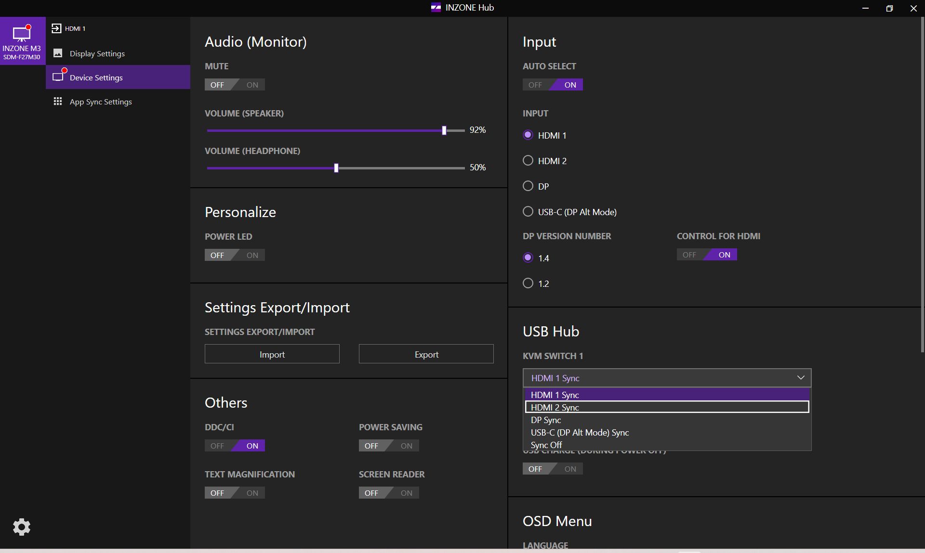The image size is (925, 553).
Task: Click the Personalize heading
Action: [240, 212]
